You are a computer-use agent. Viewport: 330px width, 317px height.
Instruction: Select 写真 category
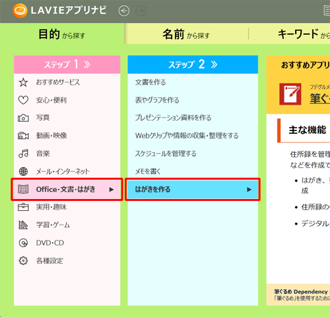[67, 118]
